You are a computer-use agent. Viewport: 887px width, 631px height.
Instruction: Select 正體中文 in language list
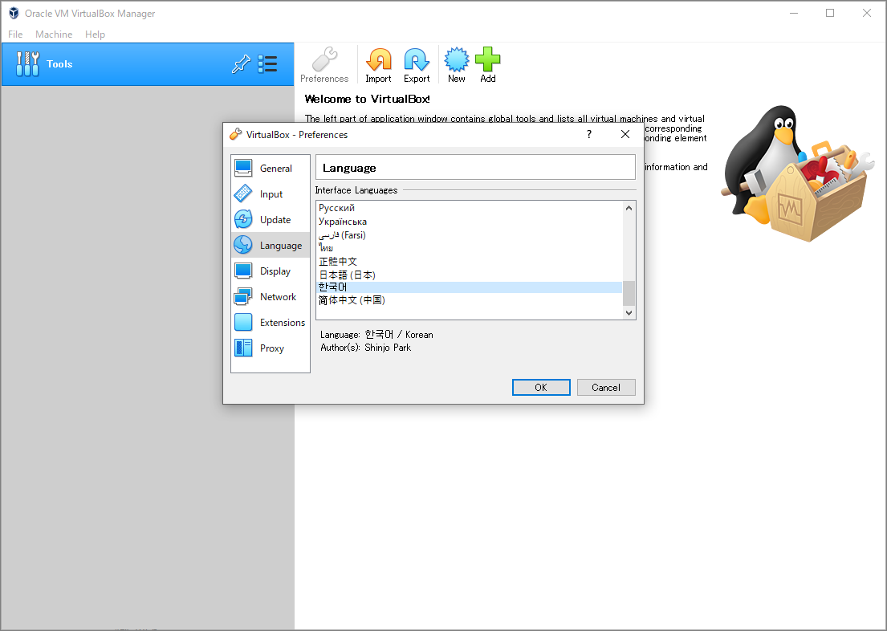(x=470, y=262)
